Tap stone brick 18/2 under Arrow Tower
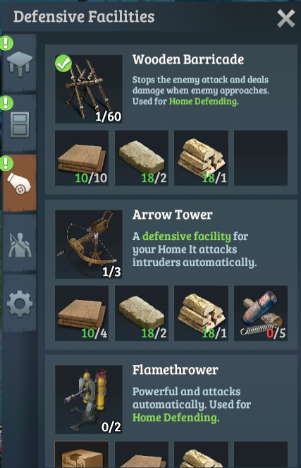 click(142, 313)
